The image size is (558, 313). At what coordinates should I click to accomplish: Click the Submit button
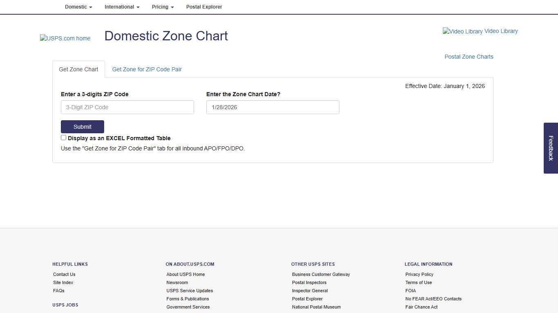click(82, 127)
